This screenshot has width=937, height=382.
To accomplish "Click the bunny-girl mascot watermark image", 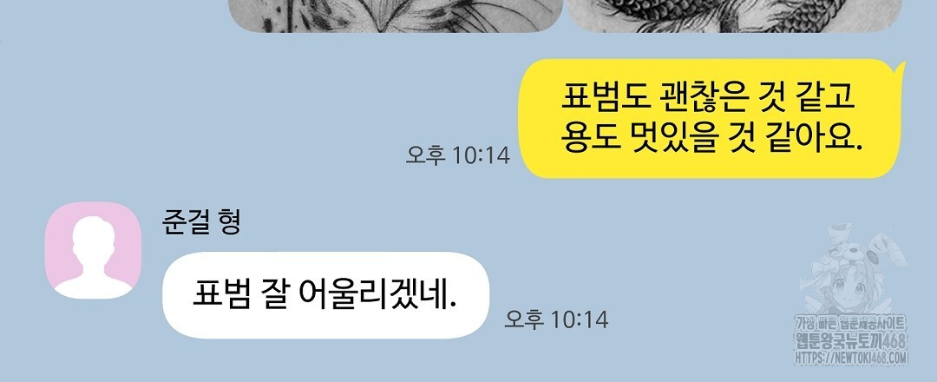I will coord(855,270).
